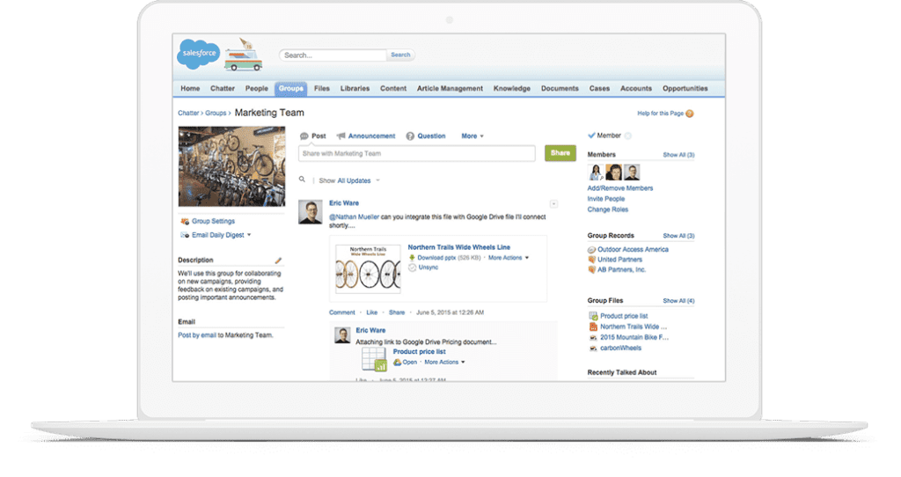The width and height of the screenshot is (901, 477).
Task: Open the help icon beside Help for this Page
Action: [x=690, y=114]
